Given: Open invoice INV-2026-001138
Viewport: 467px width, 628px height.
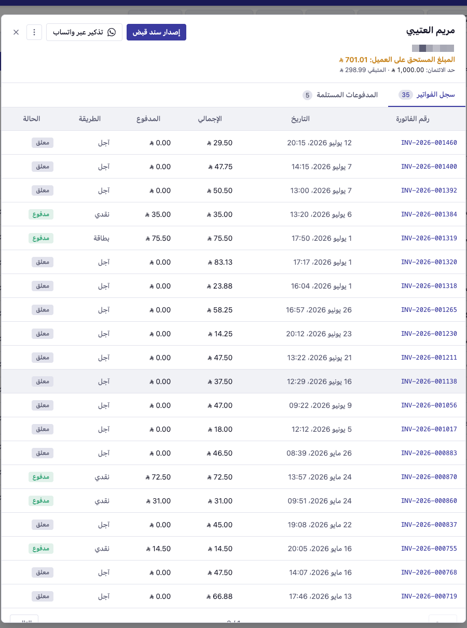Looking at the screenshot, I should [x=429, y=381].
